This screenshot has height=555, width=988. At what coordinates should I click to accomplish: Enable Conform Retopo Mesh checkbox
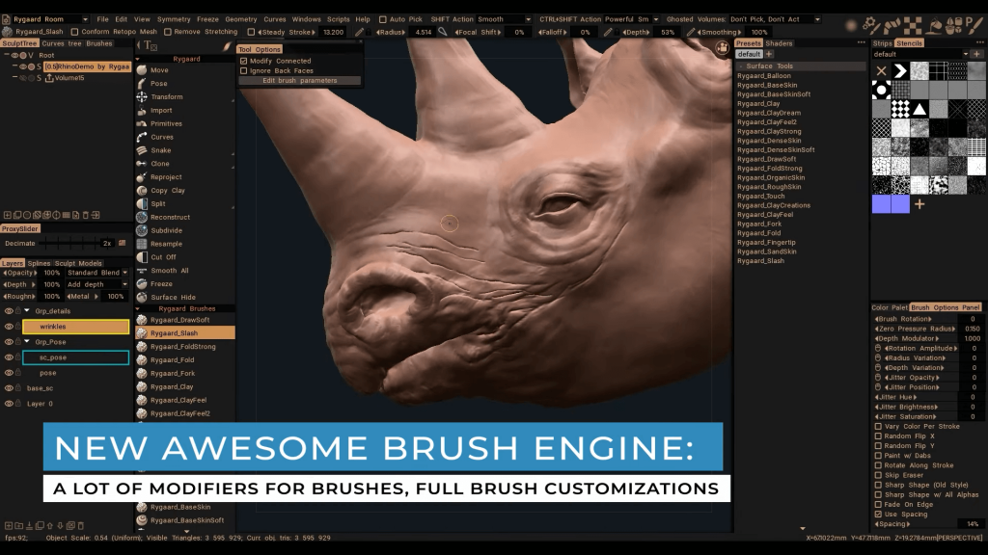pyautogui.click(x=74, y=32)
